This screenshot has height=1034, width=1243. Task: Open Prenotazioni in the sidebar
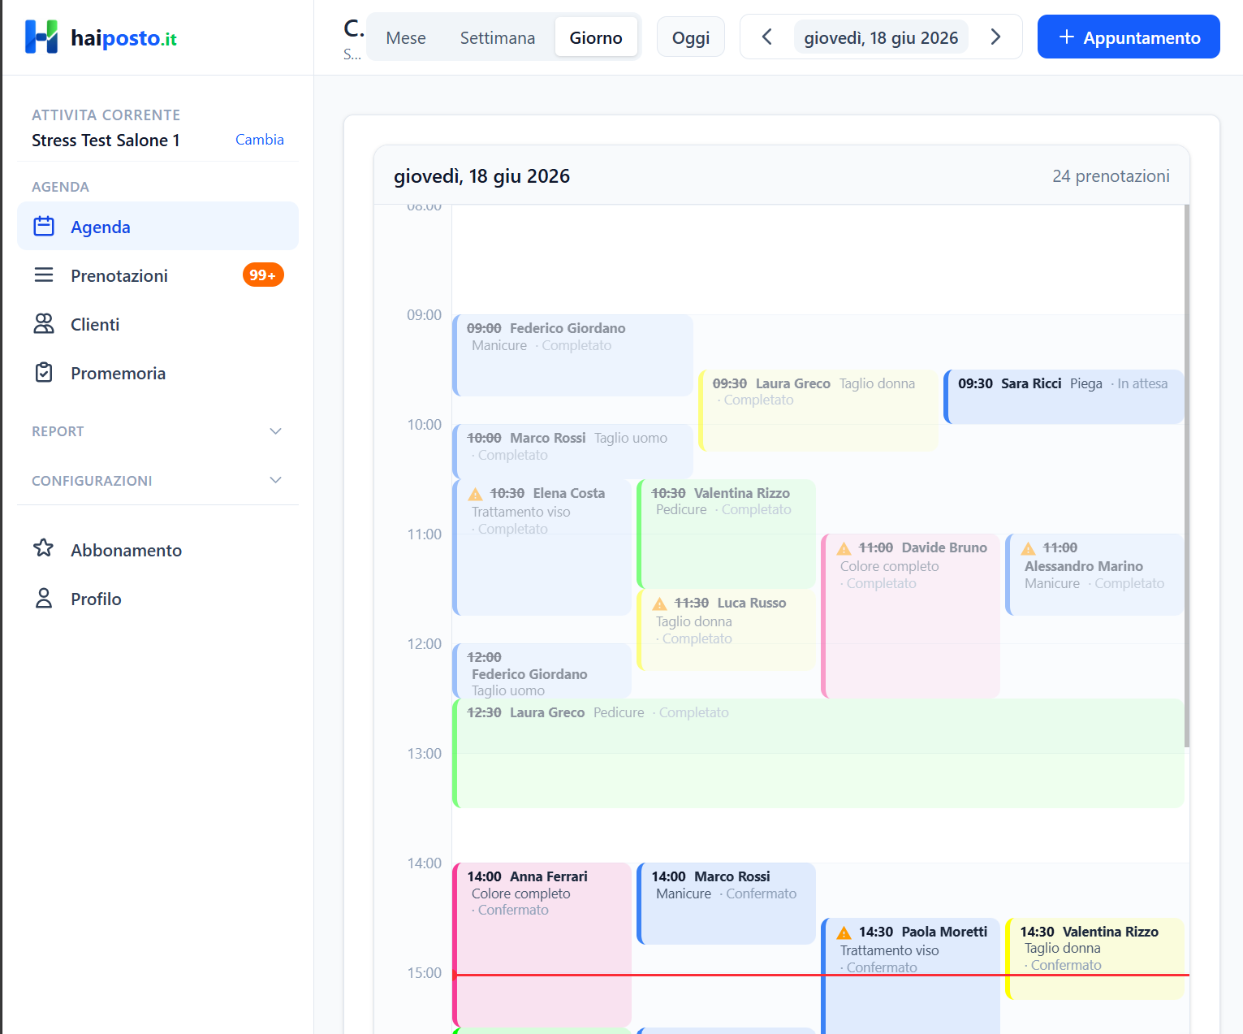[x=158, y=275]
